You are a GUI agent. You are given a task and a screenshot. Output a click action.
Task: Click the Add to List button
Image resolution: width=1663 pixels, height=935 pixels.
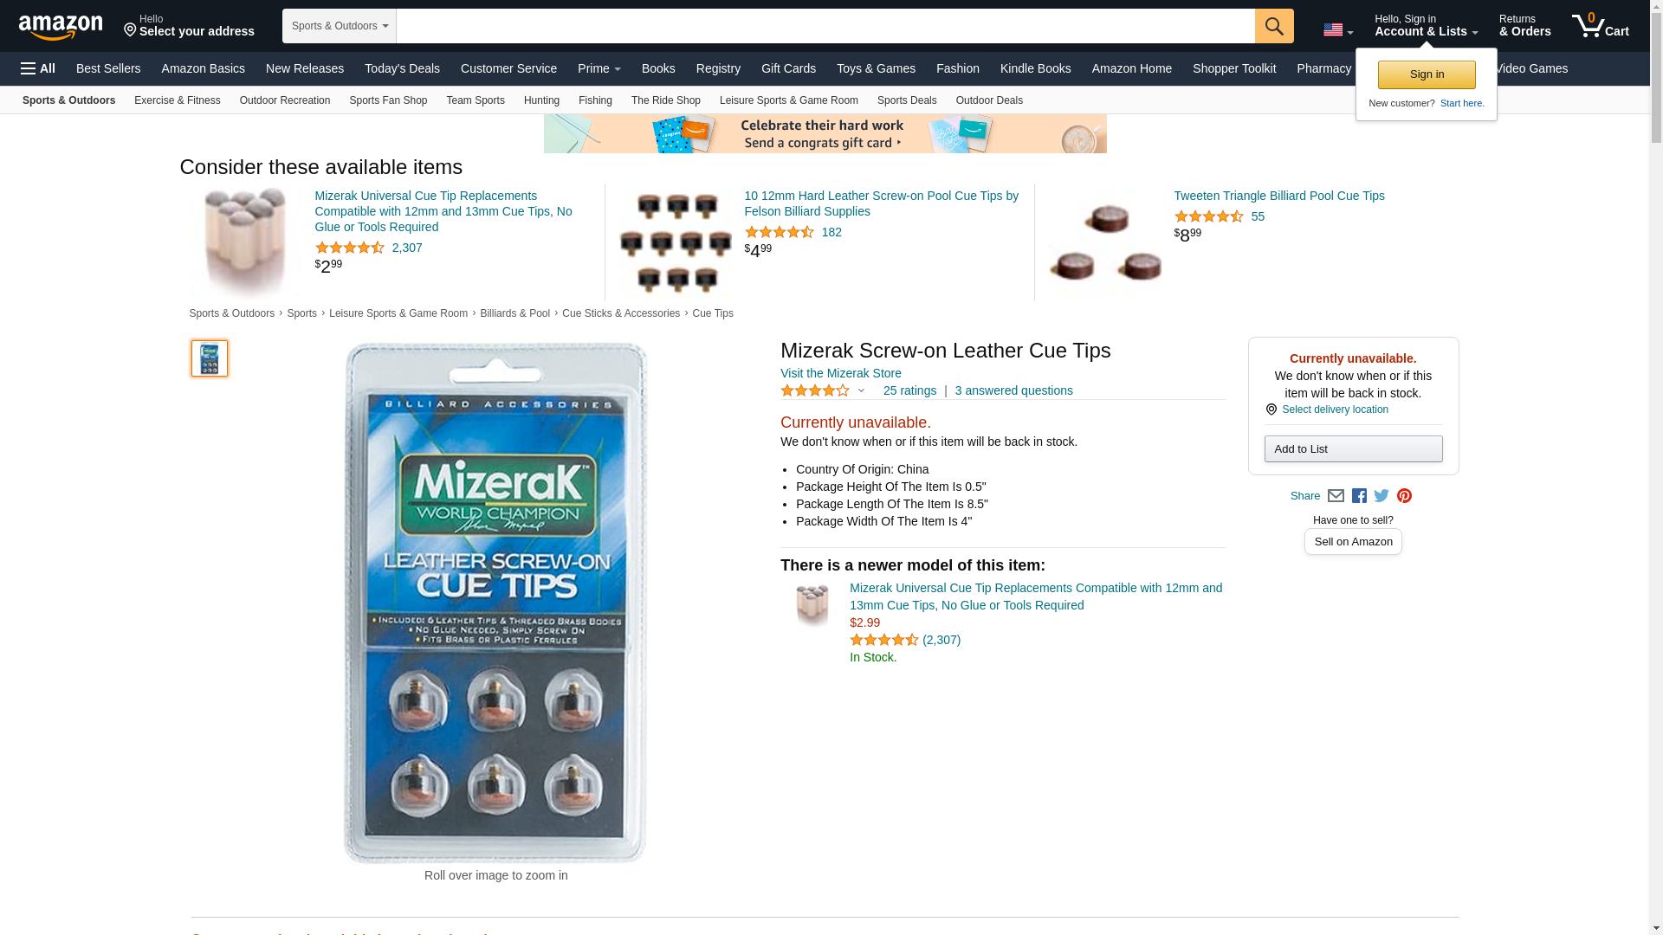[1353, 448]
